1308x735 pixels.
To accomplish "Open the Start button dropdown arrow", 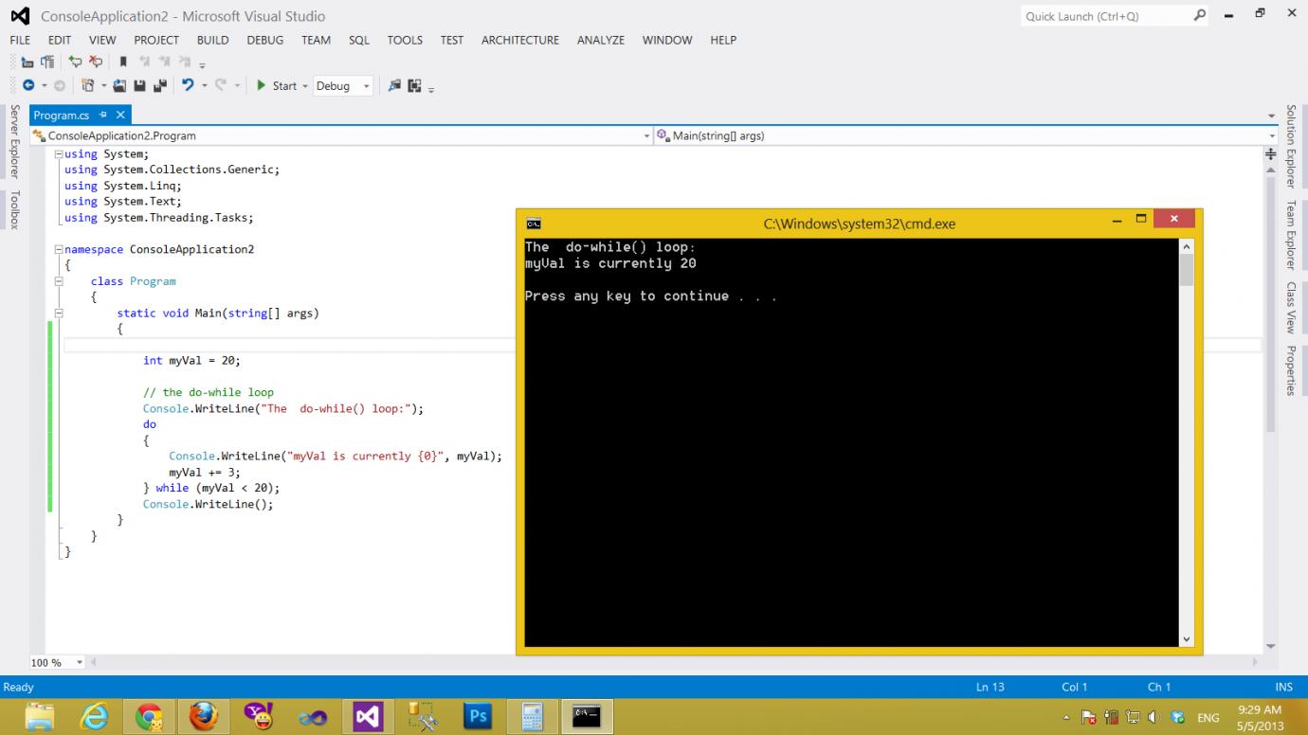I will coord(305,86).
